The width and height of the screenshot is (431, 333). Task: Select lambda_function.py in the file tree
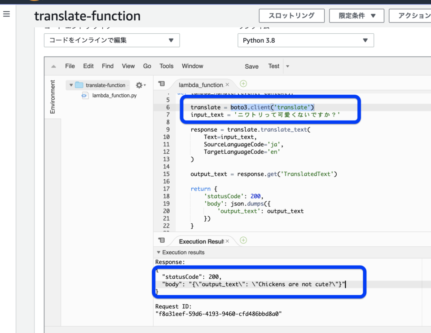tap(114, 96)
